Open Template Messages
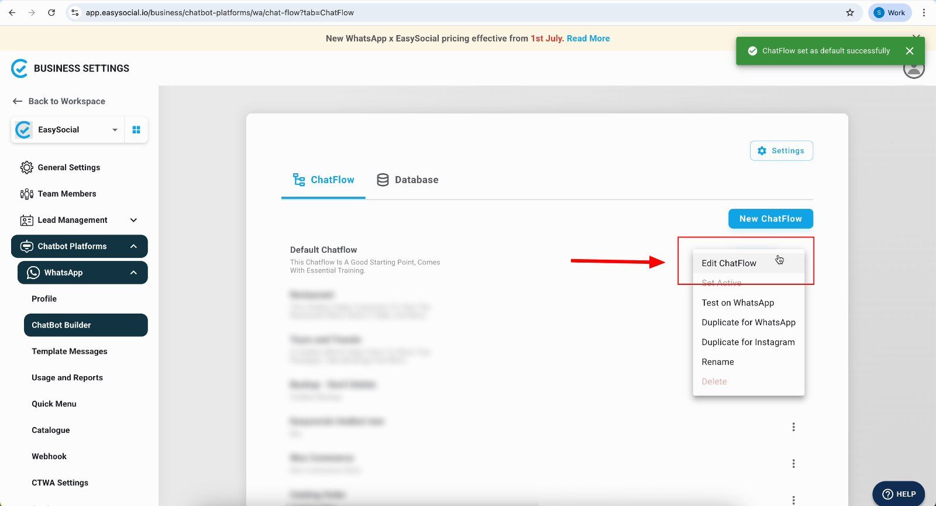Viewport: 936px width, 506px height. pyautogui.click(x=70, y=352)
